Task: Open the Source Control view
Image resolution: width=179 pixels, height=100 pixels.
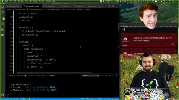Action: tap(3, 18)
